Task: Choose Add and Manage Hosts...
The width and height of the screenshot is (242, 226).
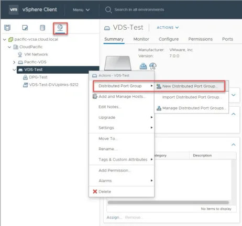Action: [x=122, y=96]
